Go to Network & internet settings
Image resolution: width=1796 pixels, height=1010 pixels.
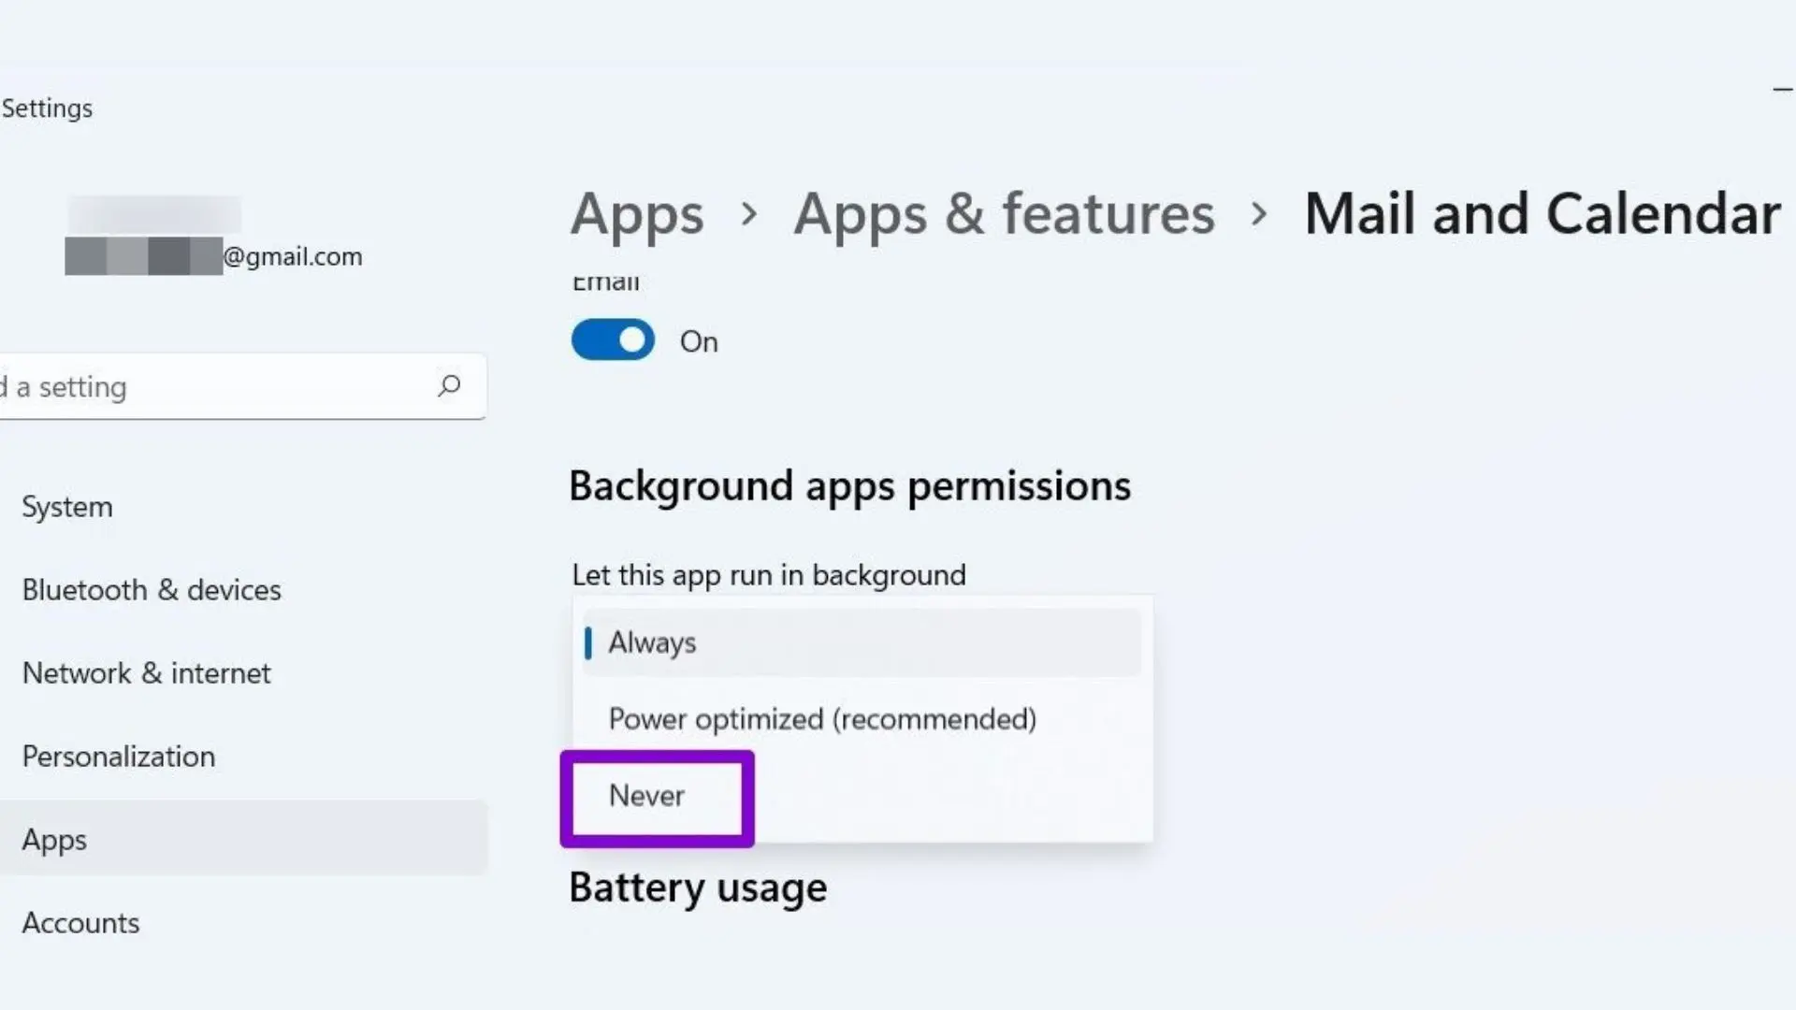click(x=146, y=673)
